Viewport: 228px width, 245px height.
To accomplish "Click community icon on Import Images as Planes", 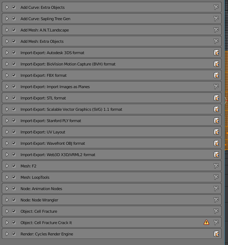I will point(216,86).
